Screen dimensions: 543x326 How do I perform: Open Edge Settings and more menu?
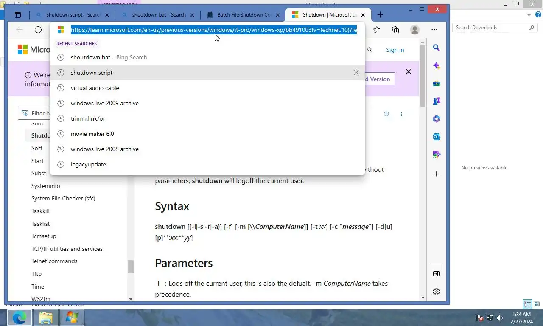(x=434, y=30)
